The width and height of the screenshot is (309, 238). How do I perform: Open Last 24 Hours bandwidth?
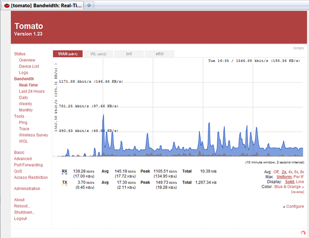32,91
